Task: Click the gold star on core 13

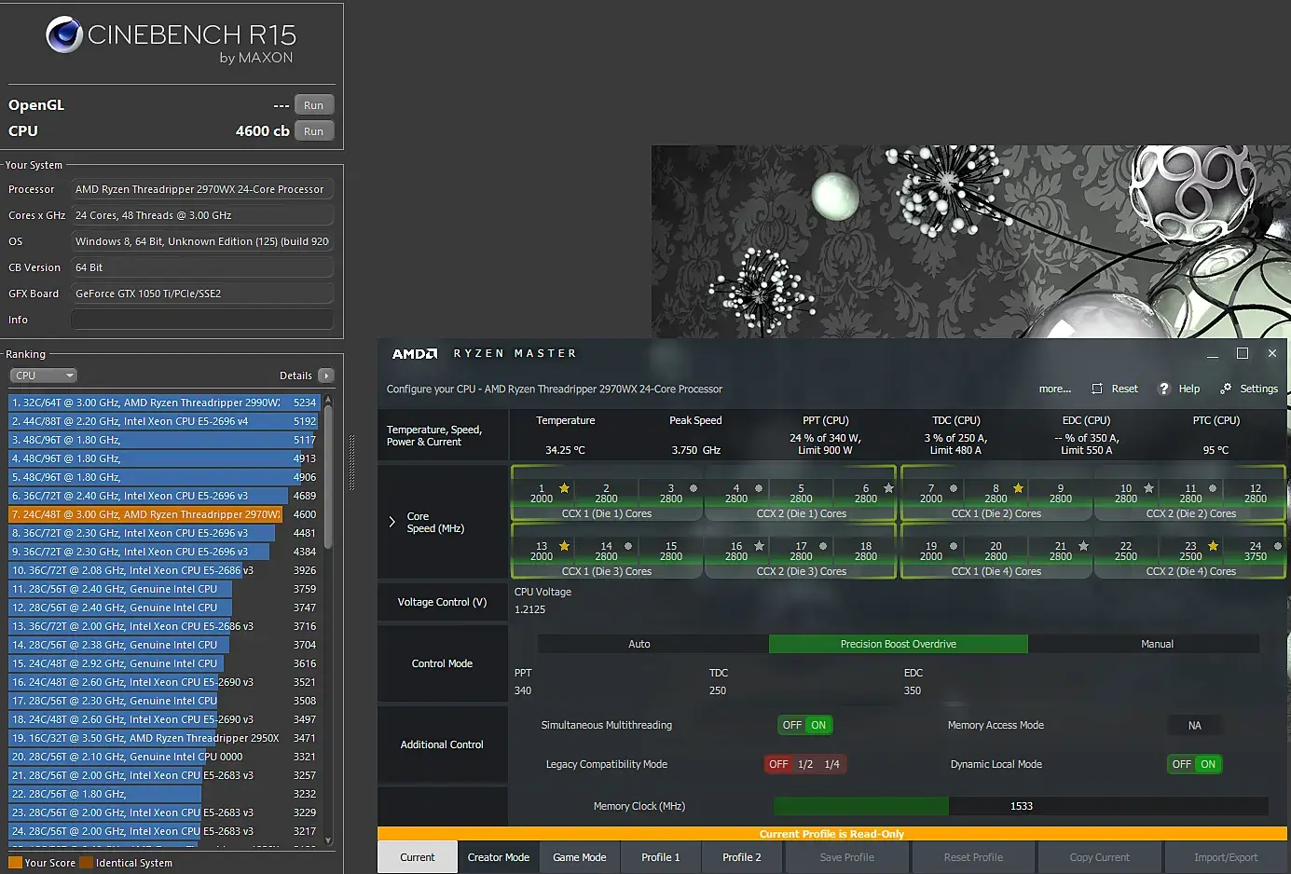Action: [x=564, y=546]
